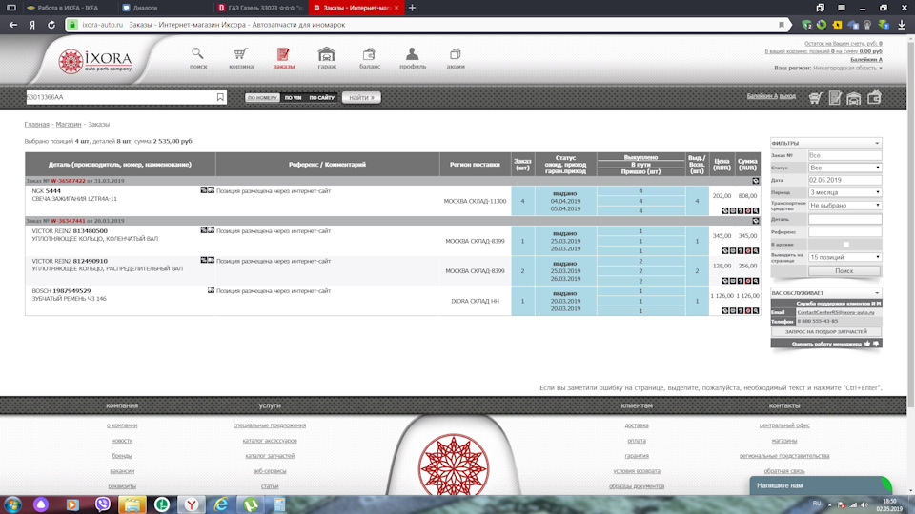Tick the 'В архиве' checkbox
The image size is (915, 514).
click(846, 245)
